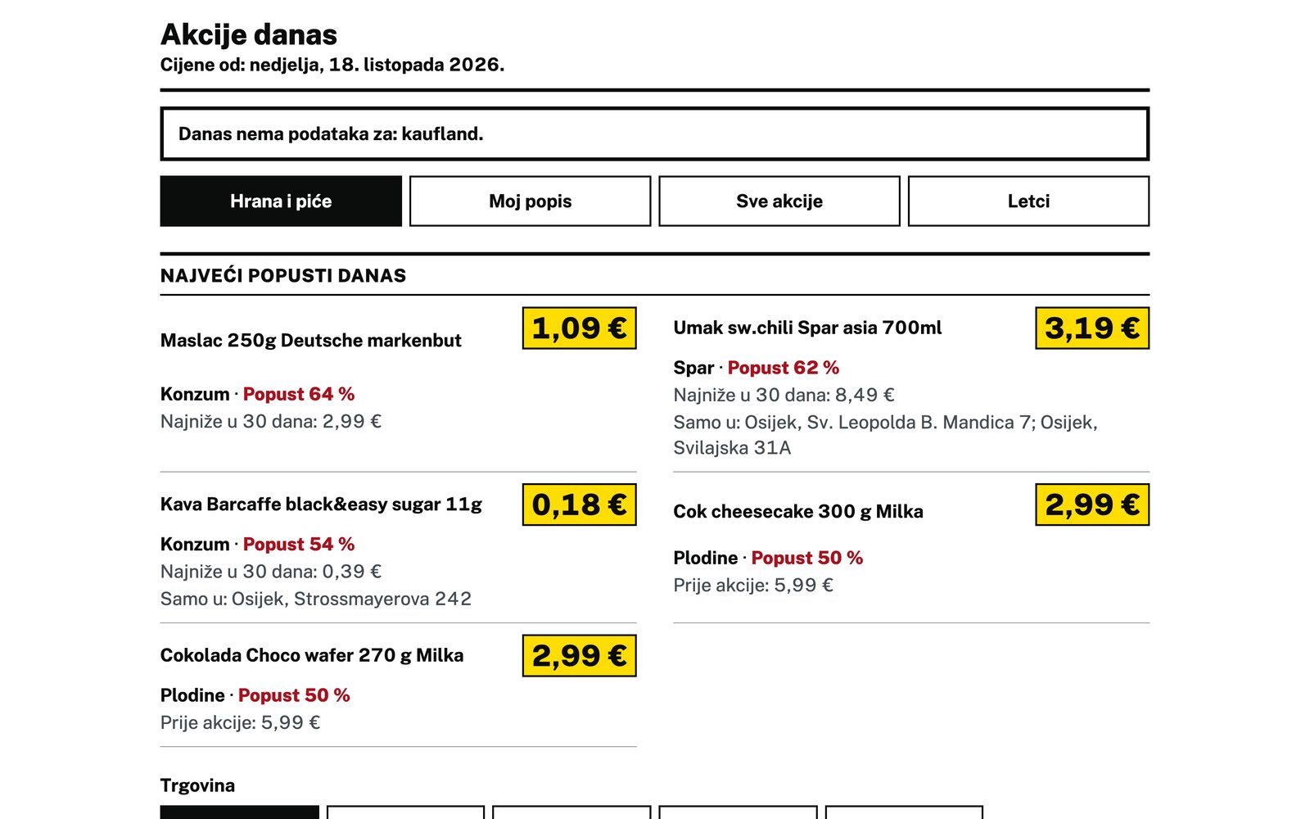Viewport: 1310px width, 819px height.
Task: Open Kava Barcaffe black&easy sugar 11g
Action: tap(321, 505)
